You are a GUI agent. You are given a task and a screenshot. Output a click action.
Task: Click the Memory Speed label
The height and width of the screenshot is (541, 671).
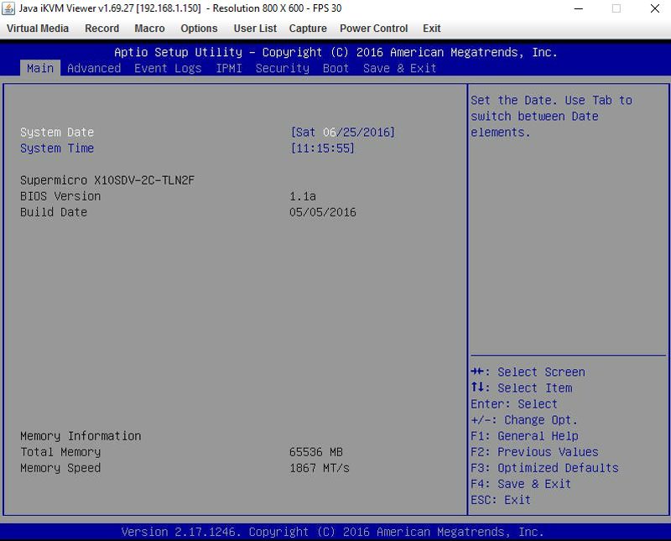tap(60, 468)
